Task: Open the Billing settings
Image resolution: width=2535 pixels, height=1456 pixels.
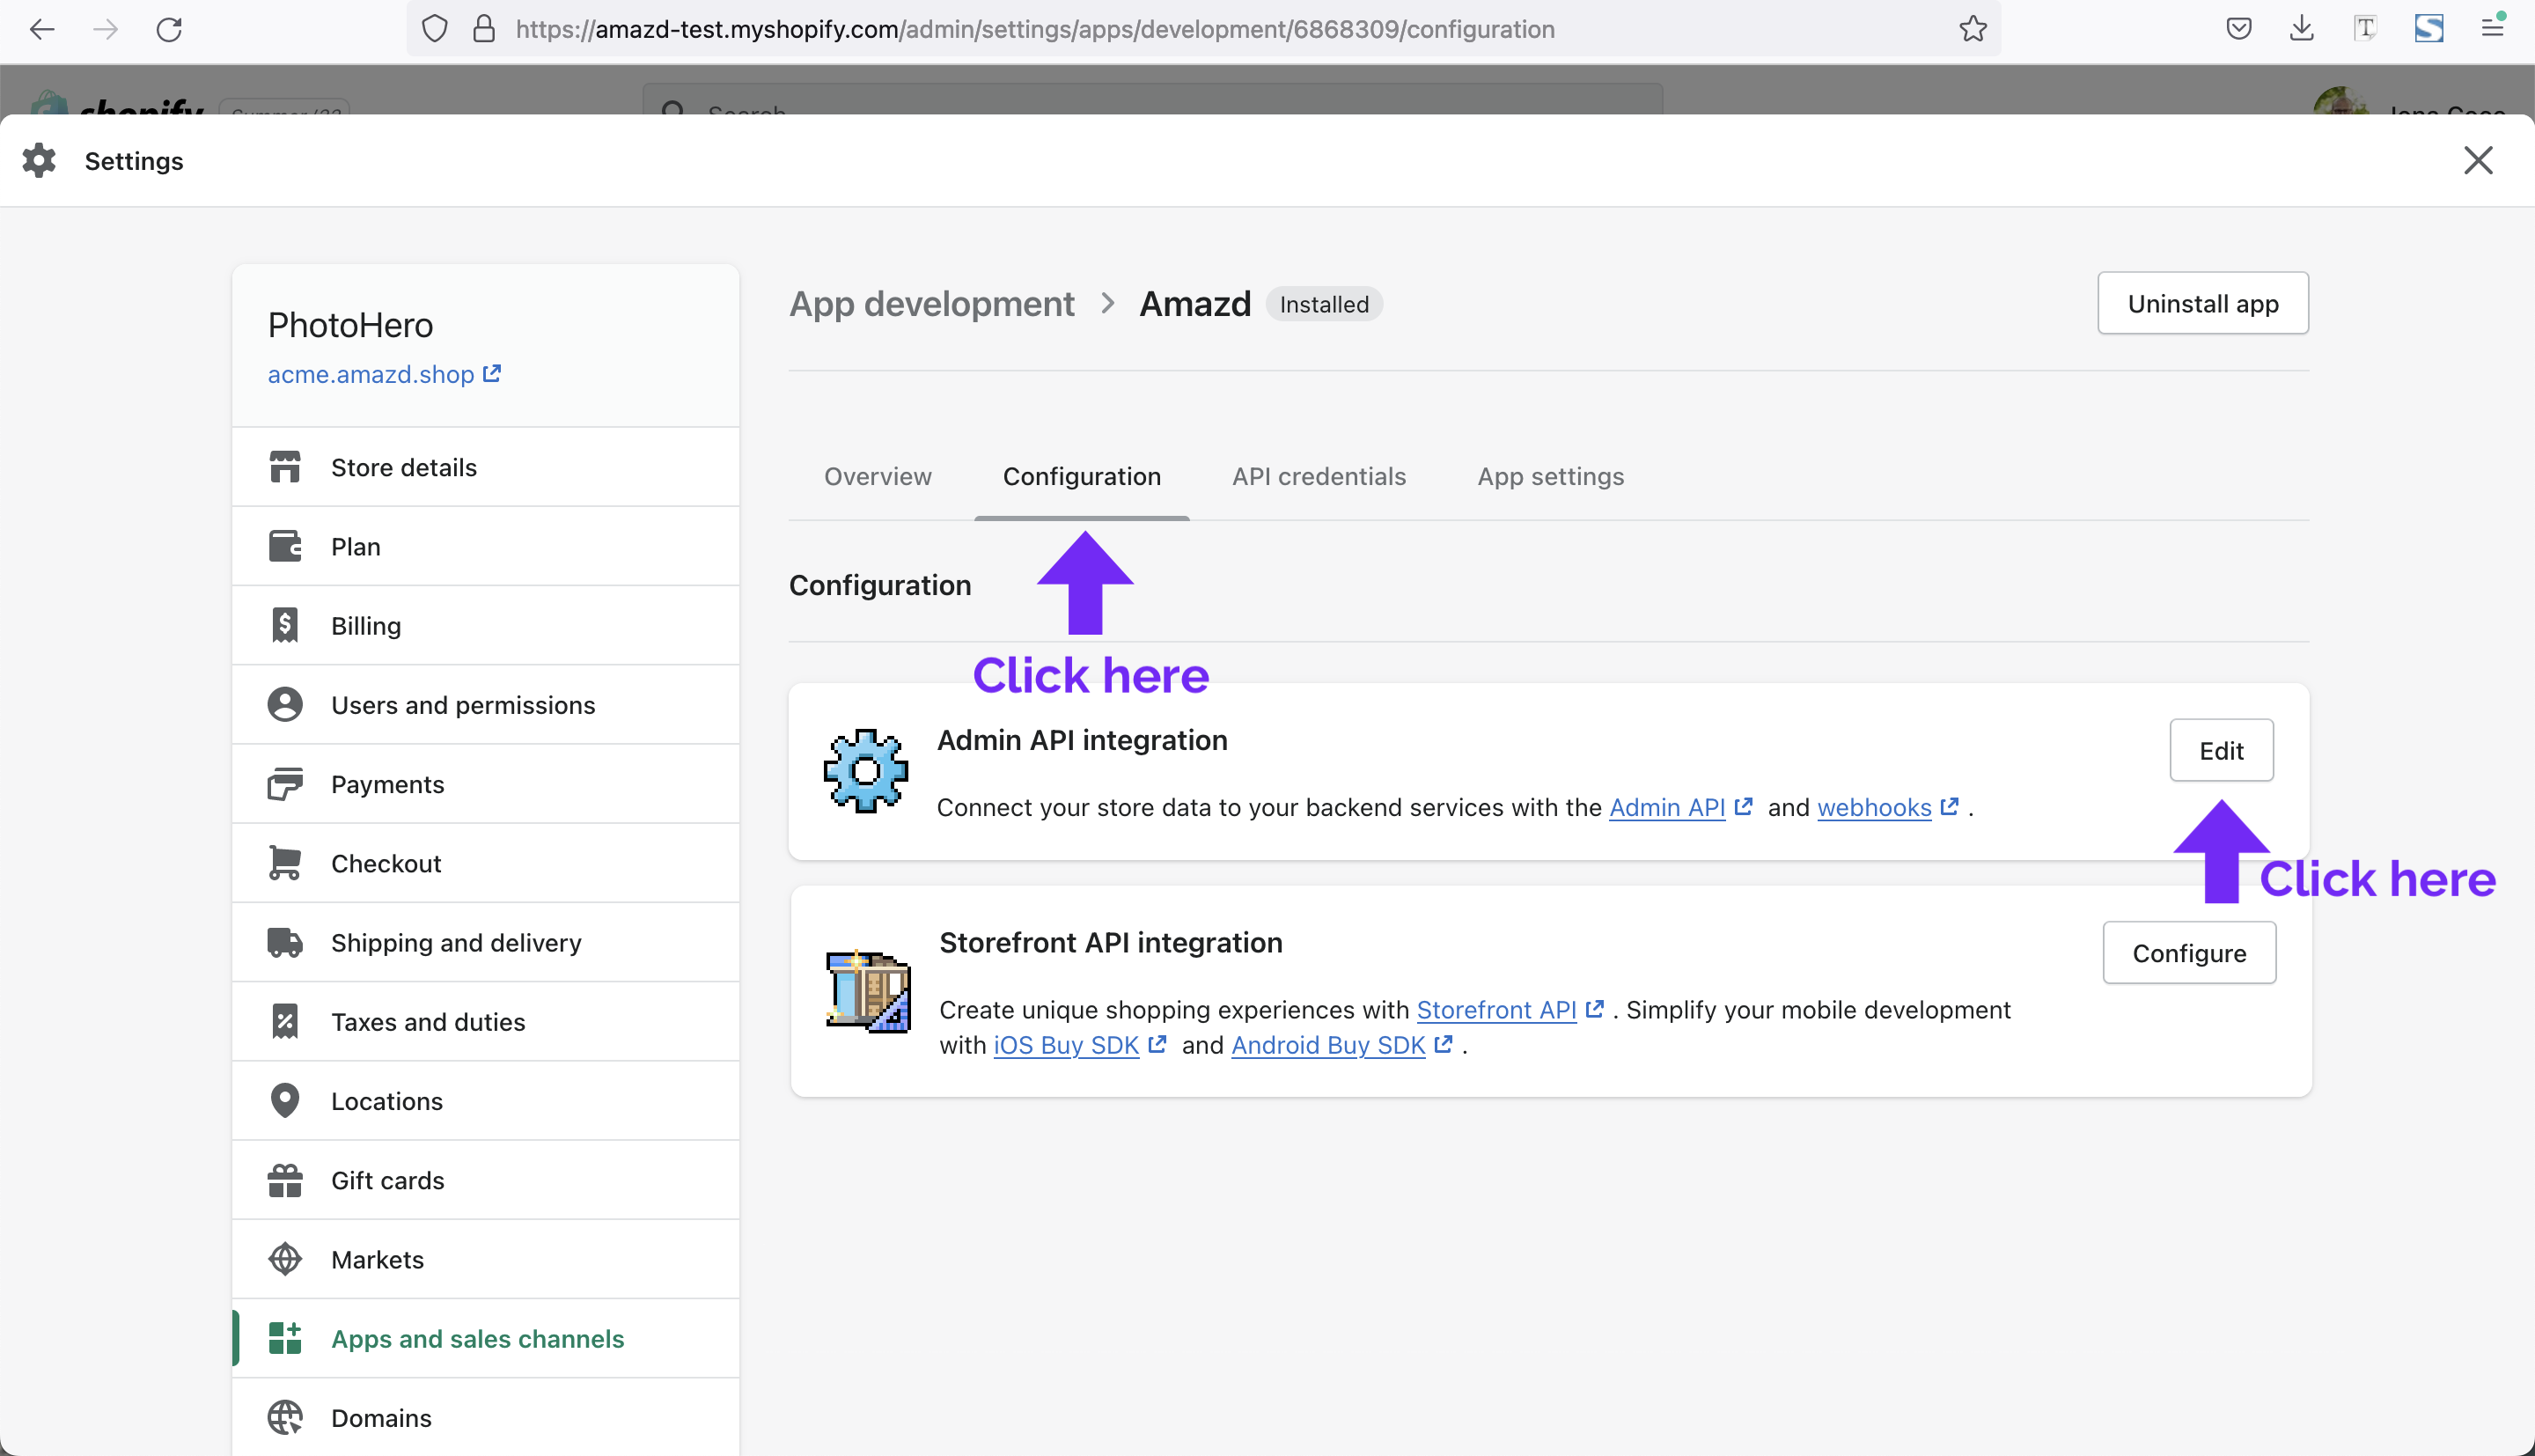Action: 486,625
